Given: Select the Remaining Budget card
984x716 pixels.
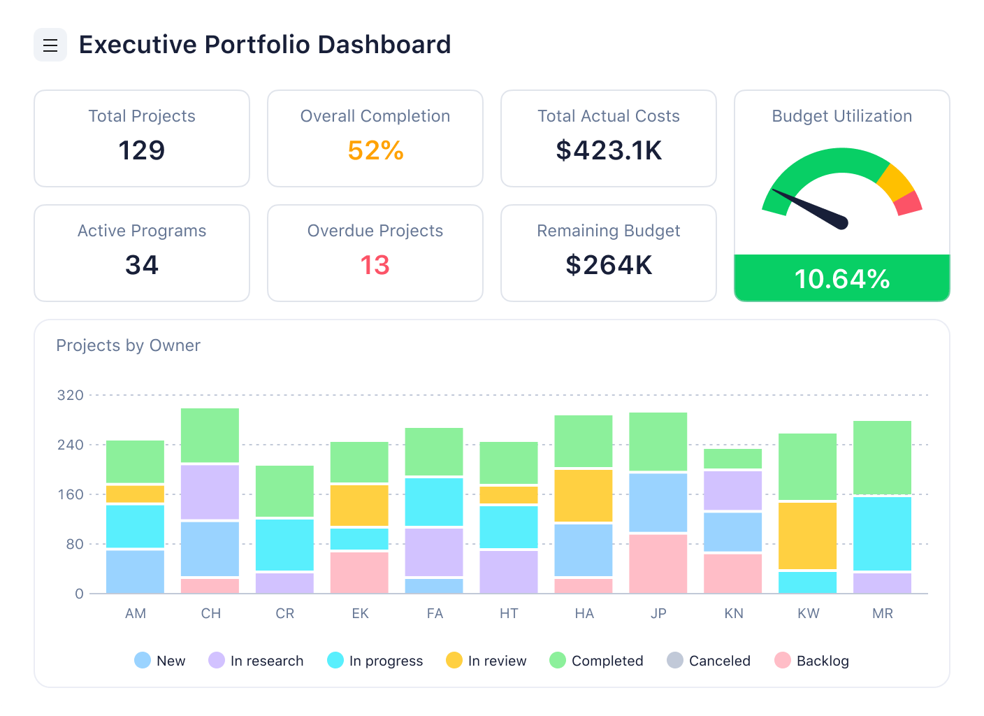Looking at the screenshot, I should [609, 253].
